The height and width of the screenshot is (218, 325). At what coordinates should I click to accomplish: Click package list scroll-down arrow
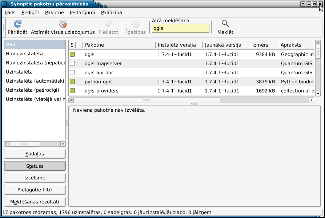pyautogui.click(x=318, y=94)
